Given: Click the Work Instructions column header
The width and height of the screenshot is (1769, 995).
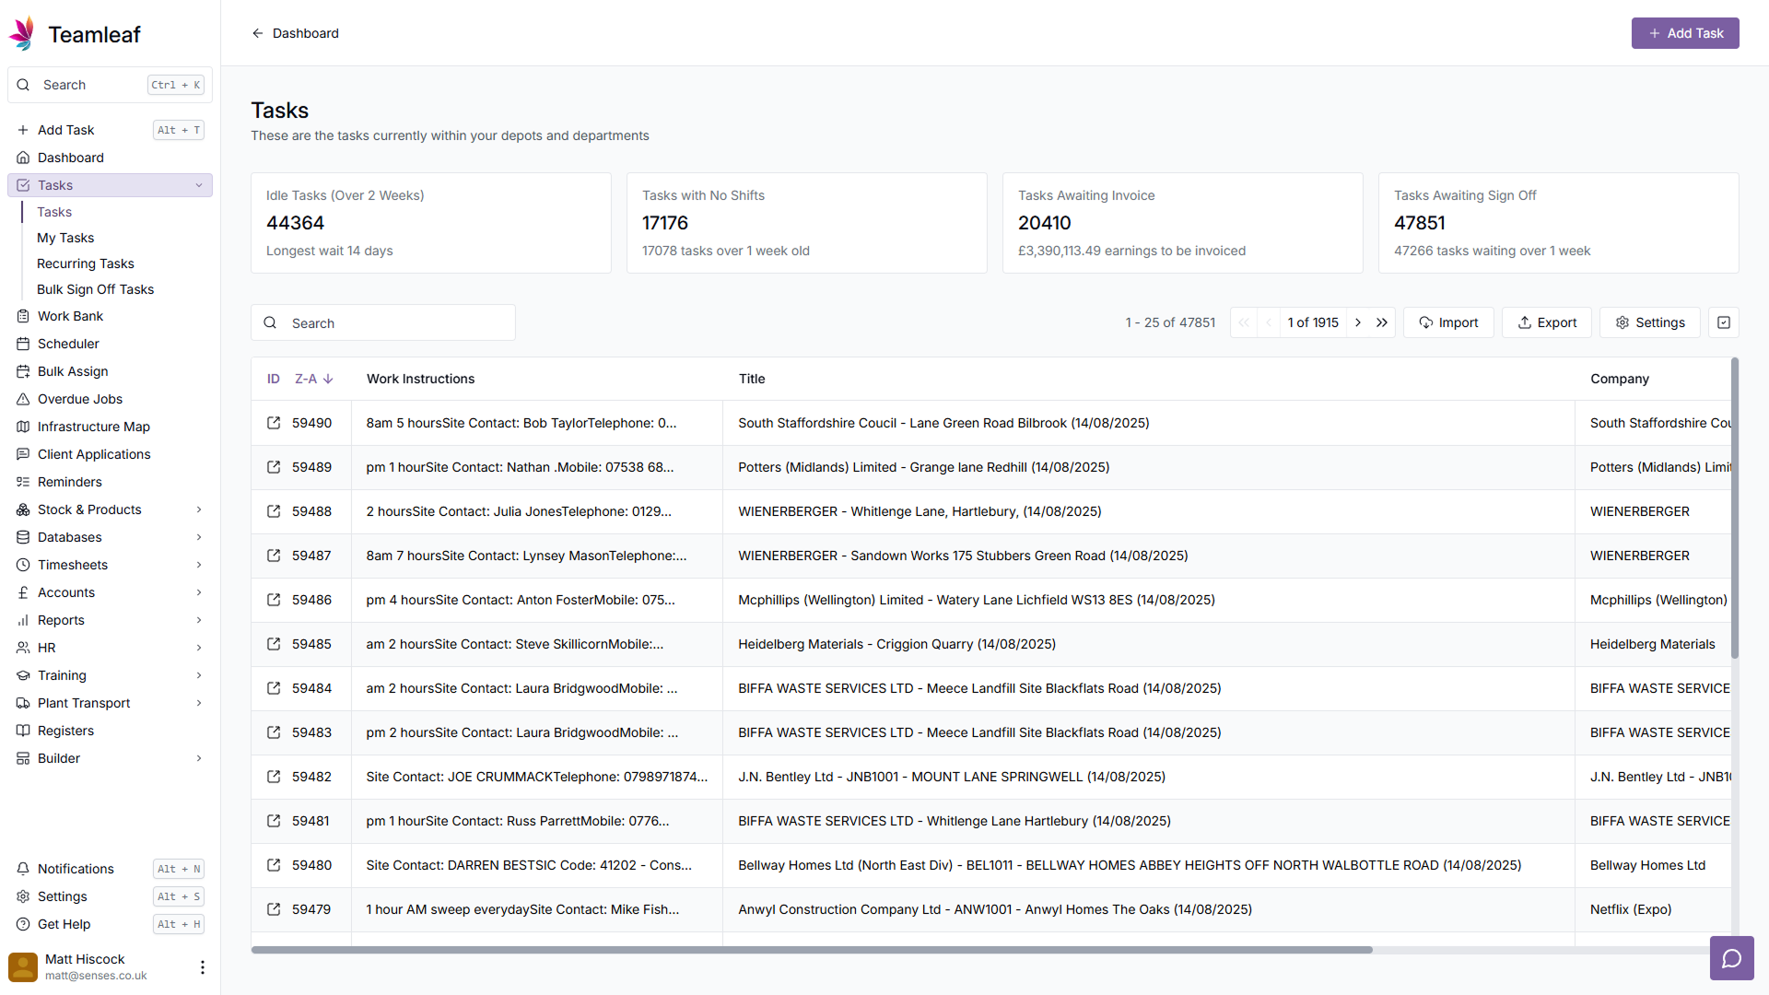Looking at the screenshot, I should click(x=420, y=379).
